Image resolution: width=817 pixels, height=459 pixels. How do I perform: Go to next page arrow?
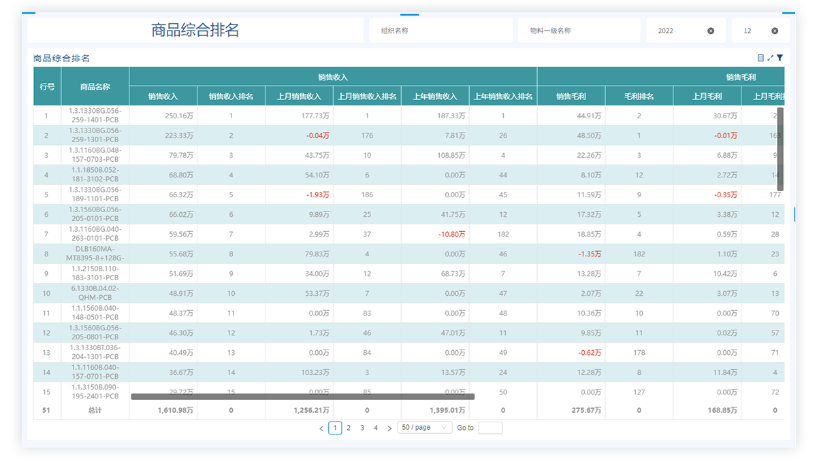tap(389, 428)
